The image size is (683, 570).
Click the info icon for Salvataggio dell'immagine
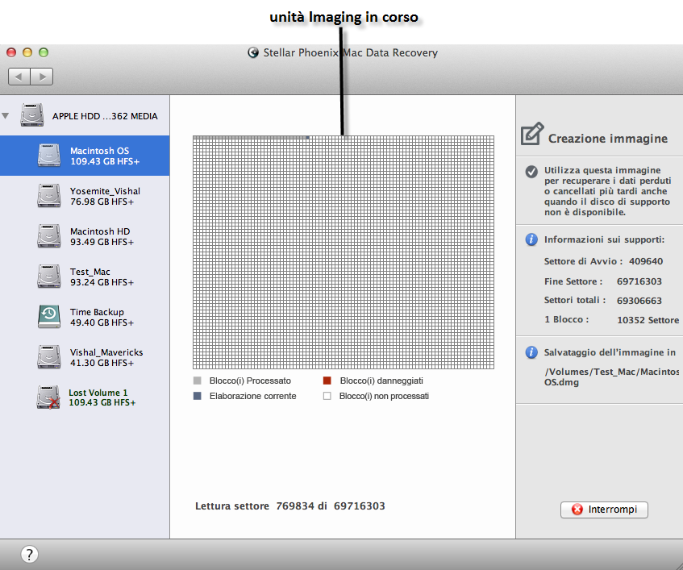531,352
